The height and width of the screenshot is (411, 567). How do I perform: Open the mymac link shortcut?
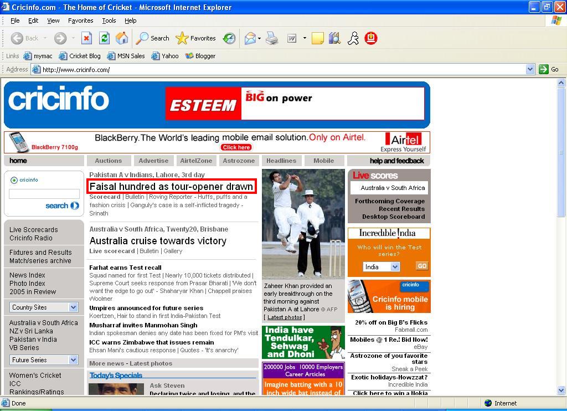pyautogui.click(x=38, y=56)
